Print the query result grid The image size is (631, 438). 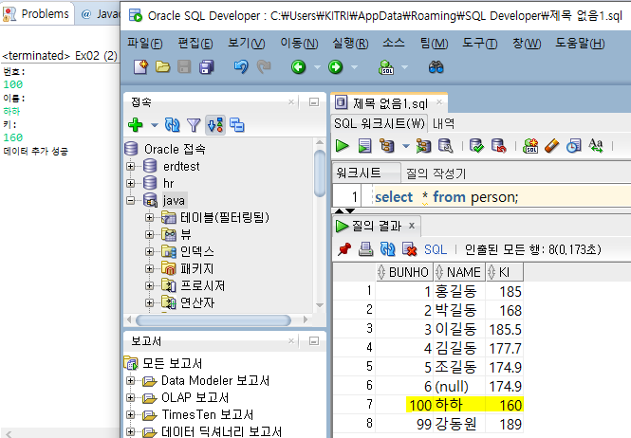pos(365,249)
